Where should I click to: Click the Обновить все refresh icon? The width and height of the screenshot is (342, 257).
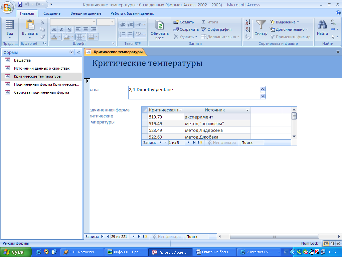(160, 25)
